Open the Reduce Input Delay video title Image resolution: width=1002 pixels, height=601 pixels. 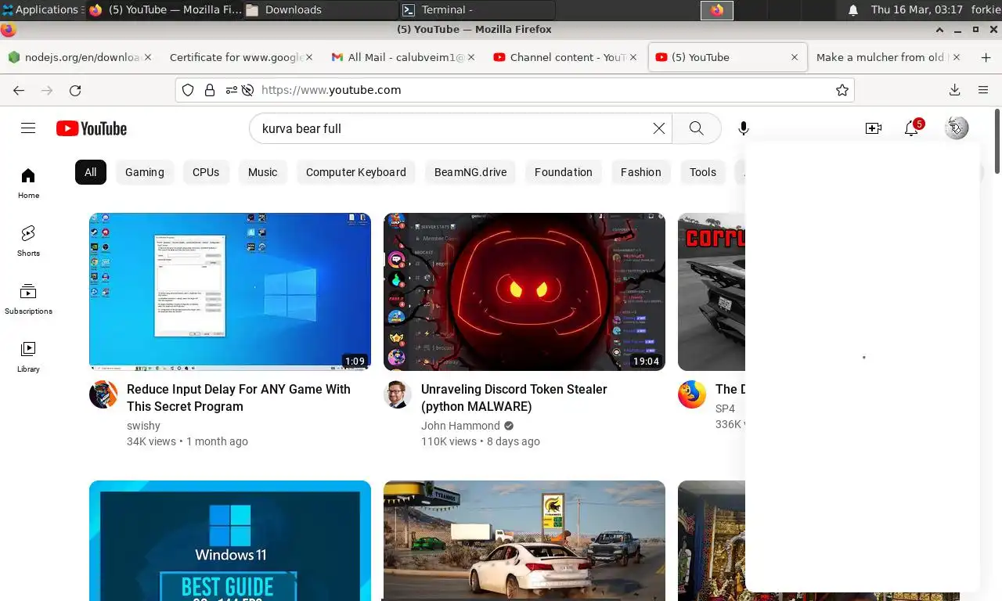pyautogui.click(x=239, y=398)
